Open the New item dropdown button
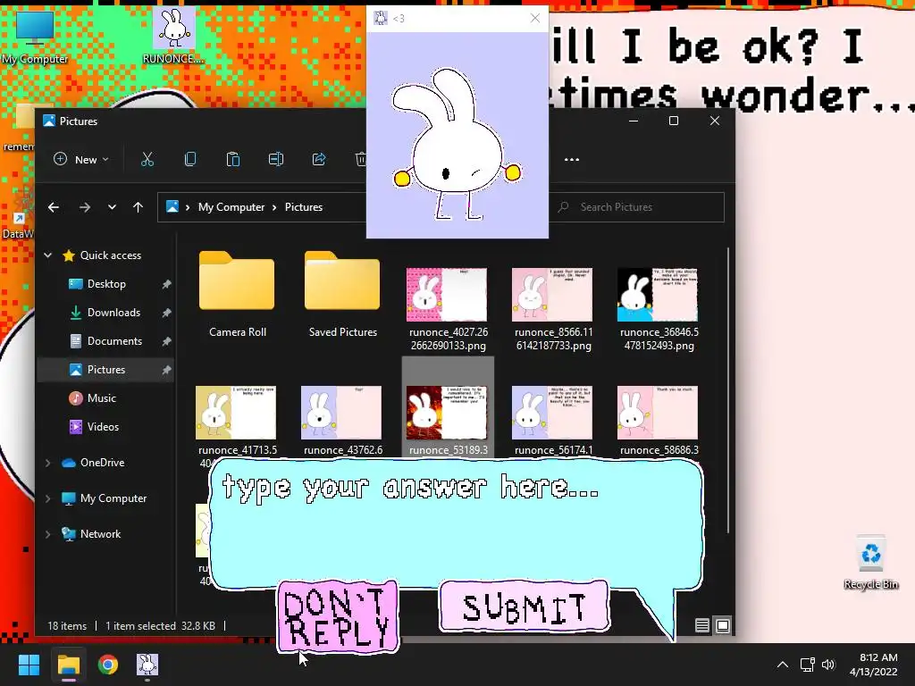915x686 pixels. point(81,159)
